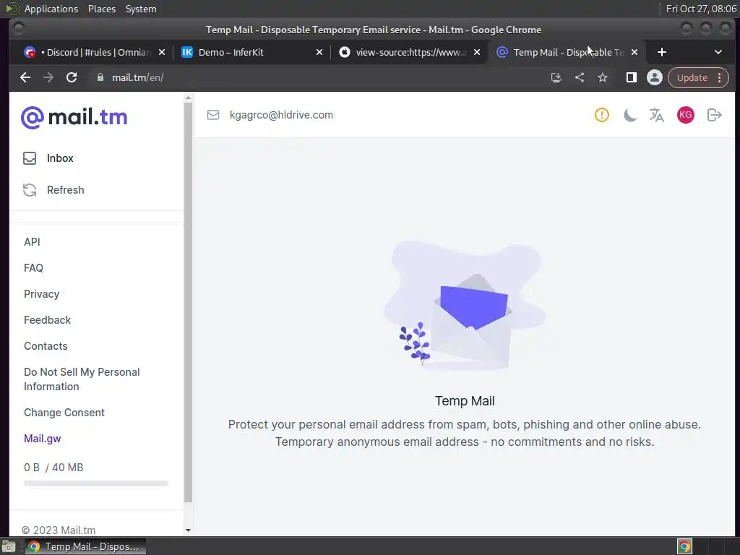Screen dimensions: 740x555
Task: Go back using browser back arrow
Action: [x=25, y=77]
